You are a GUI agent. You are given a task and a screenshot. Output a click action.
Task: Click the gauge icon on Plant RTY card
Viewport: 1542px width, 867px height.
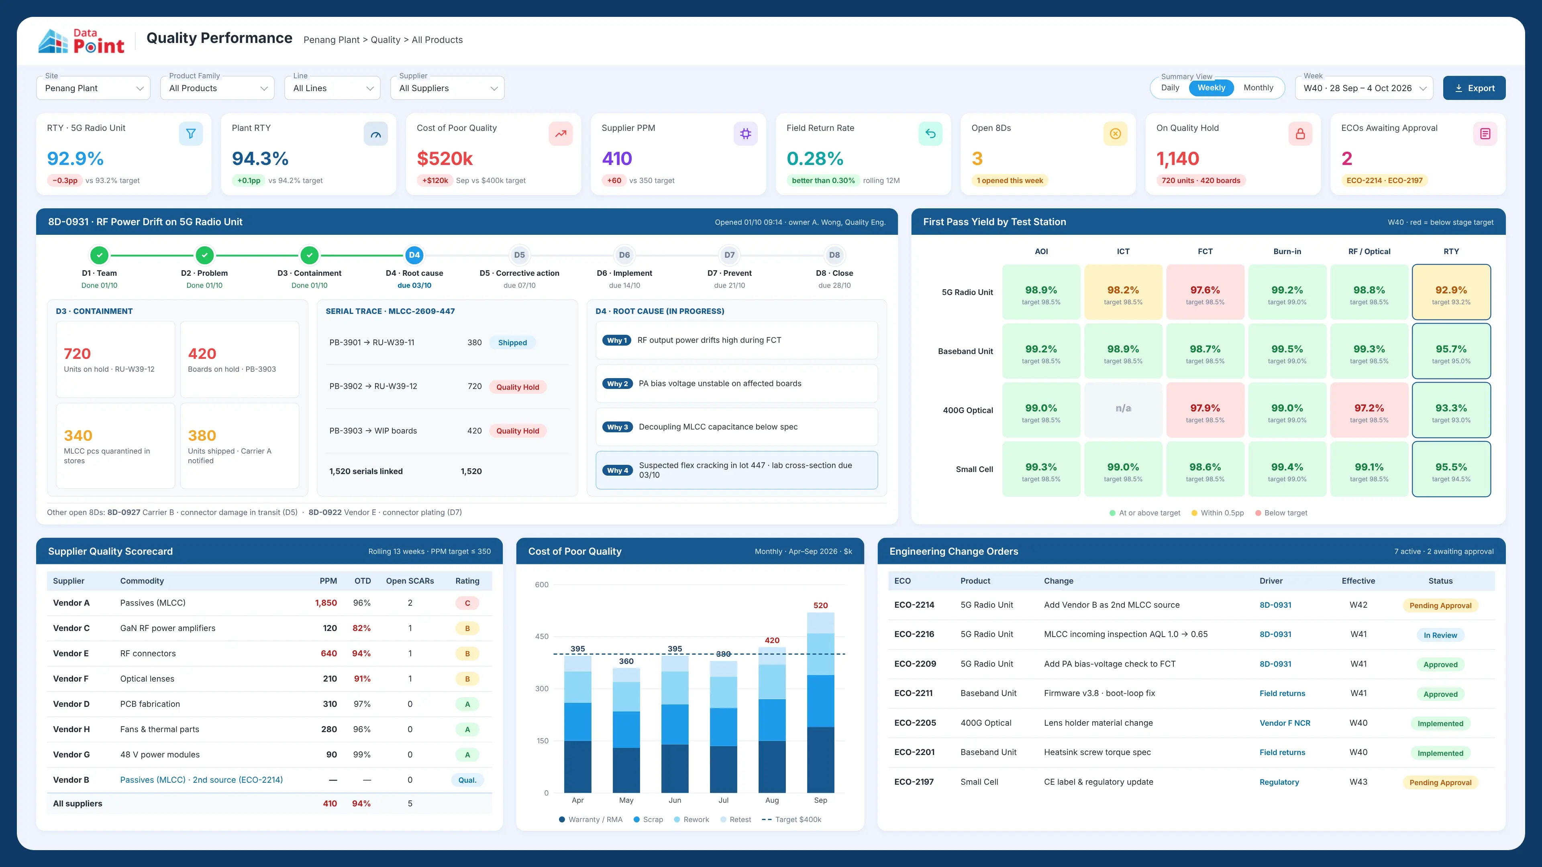click(375, 133)
